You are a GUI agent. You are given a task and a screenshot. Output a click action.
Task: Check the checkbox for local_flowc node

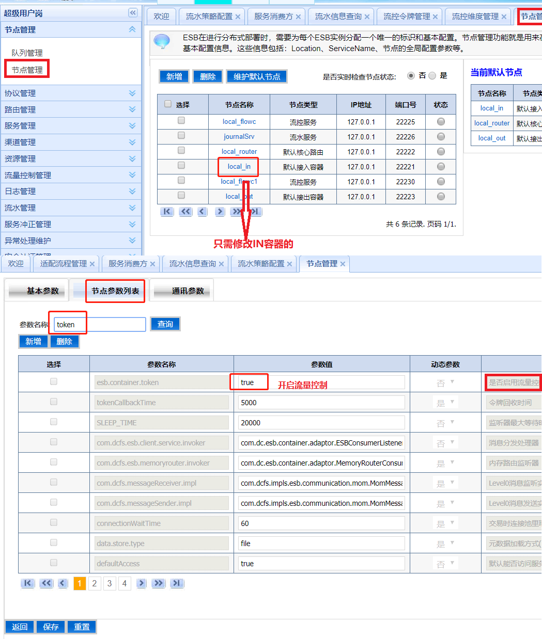[x=181, y=120]
